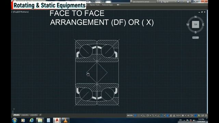
Task: Click the Annotation Monitor plus icon
Action: tap(188, 115)
